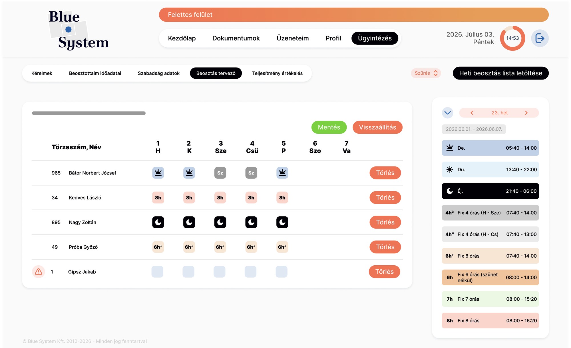
Task: Open the Üzeneteim menu item
Action: click(293, 38)
